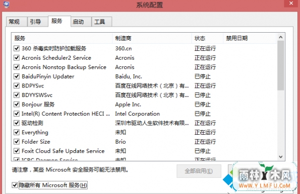Click the scrollbar down arrow
300x194 pixels.
coord(281,157)
